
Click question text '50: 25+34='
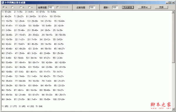coord(58,53)
